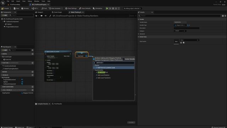This screenshot has height=128, width=227.
Task: Click the Unreal Engine logo icon
Action: point(3,3)
